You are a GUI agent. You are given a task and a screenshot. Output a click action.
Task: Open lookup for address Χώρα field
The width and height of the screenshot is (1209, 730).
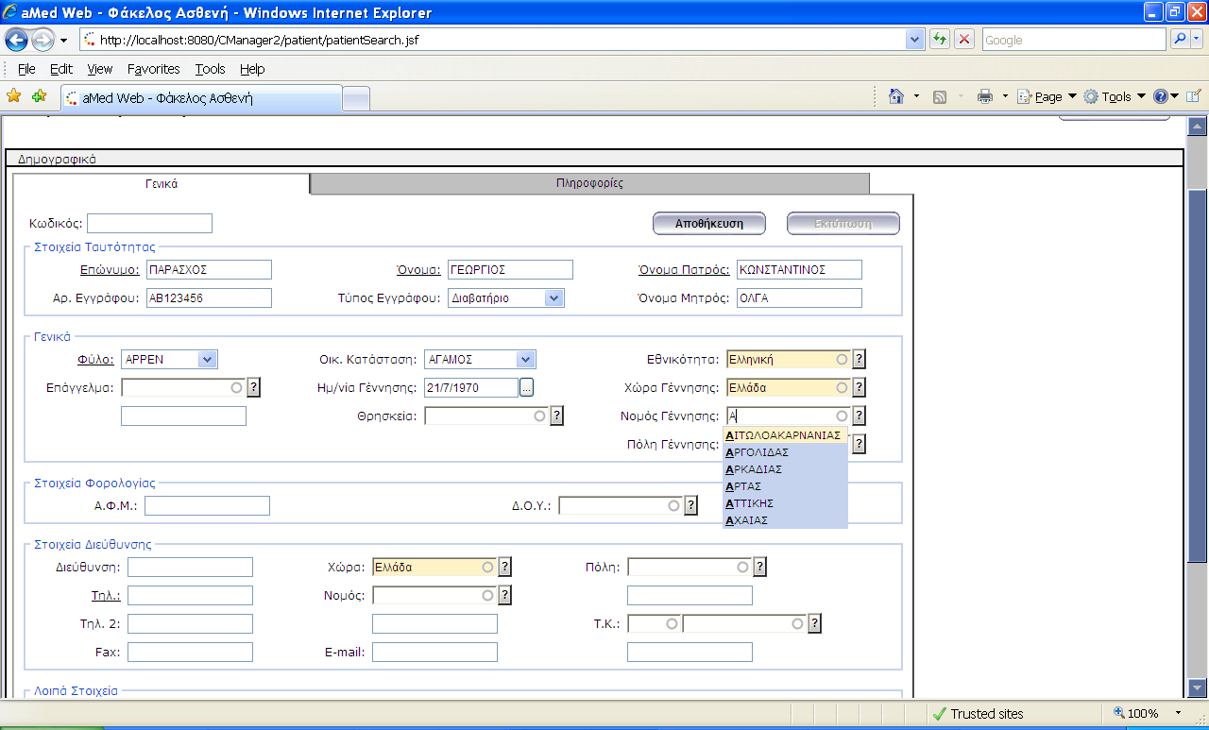pyautogui.click(x=505, y=567)
